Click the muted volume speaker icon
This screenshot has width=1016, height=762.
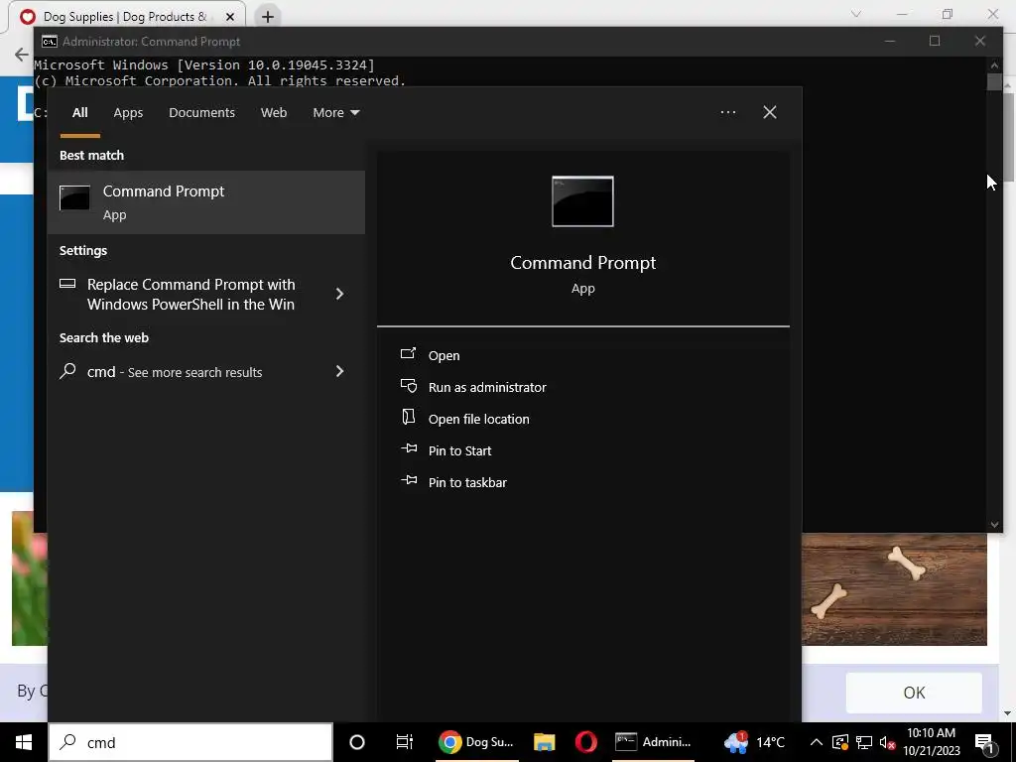887,742
